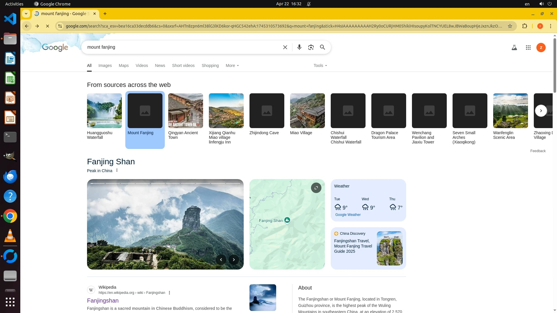This screenshot has height=313, width=557.
Task: Expand the More search filters dropdown
Action: click(232, 65)
